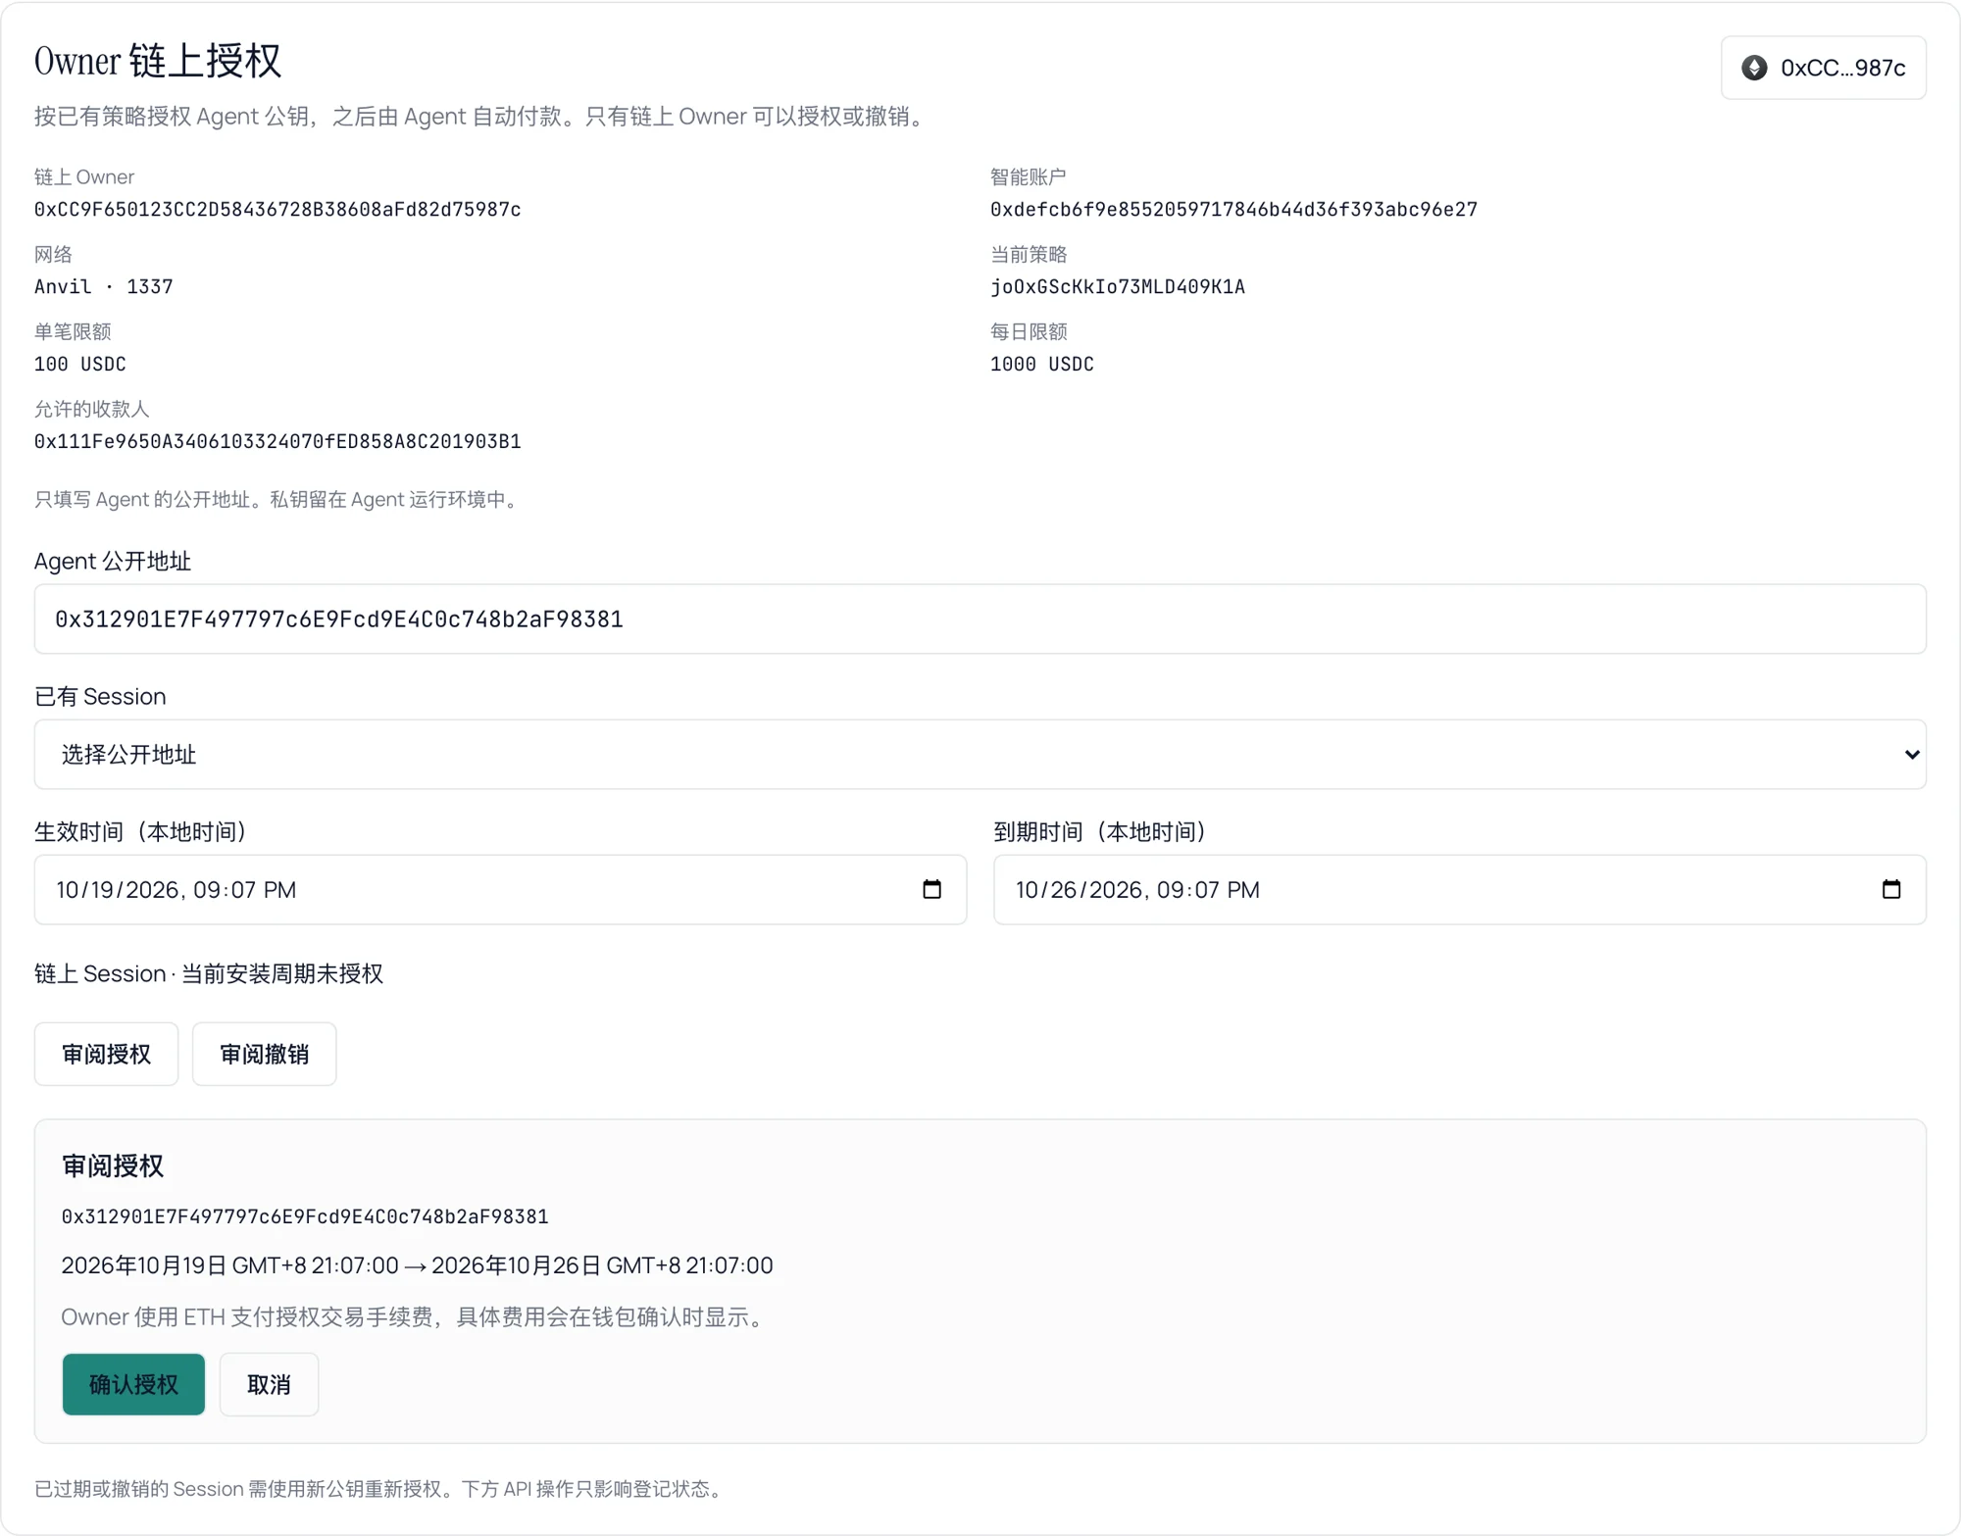Click the 当前策略 label
This screenshot has height=1536, width=1961.
pos(1029,254)
